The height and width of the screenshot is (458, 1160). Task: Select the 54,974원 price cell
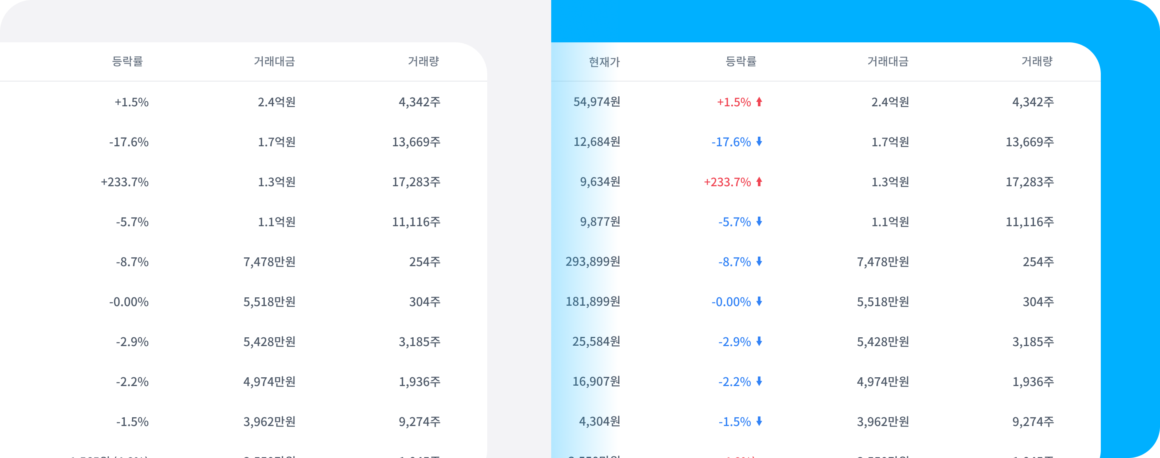[x=597, y=102]
